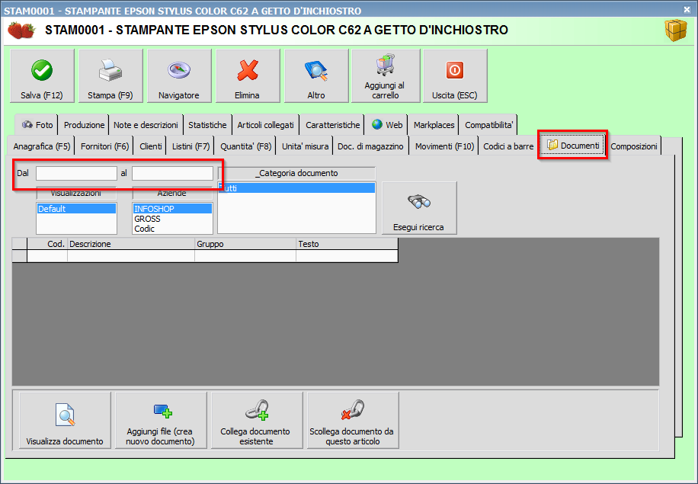Select GROSS in Aziende list
The height and width of the screenshot is (484, 698).
(172, 219)
